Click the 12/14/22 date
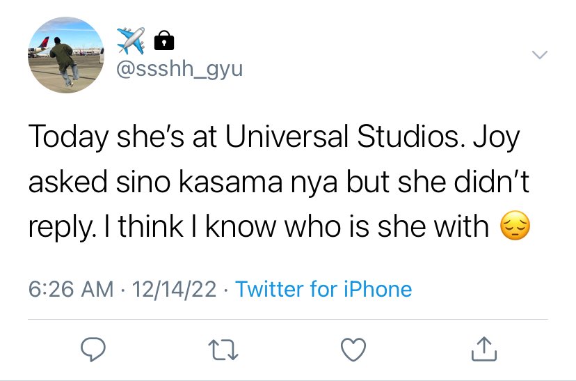 click(174, 289)
